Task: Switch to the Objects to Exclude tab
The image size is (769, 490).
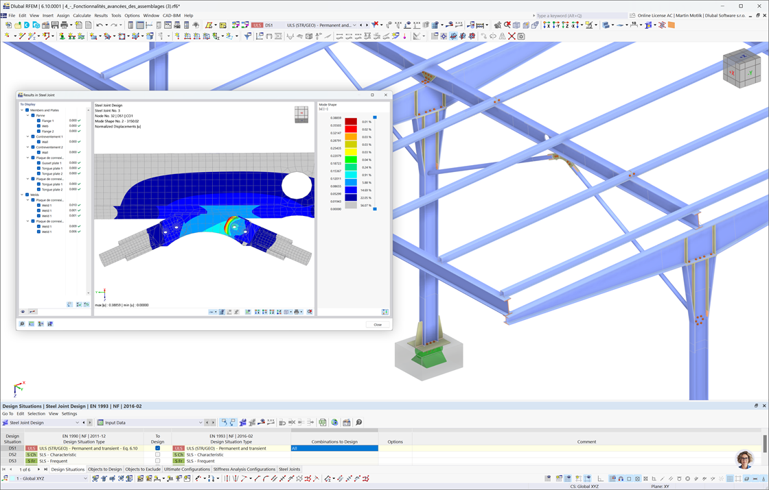Action: [x=142, y=469]
